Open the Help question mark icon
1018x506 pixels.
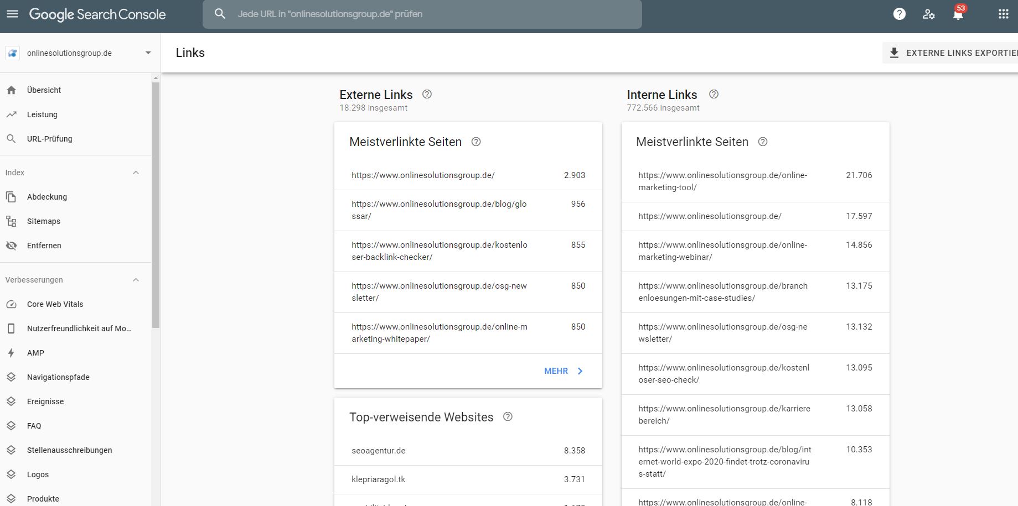click(x=900, y=14)
